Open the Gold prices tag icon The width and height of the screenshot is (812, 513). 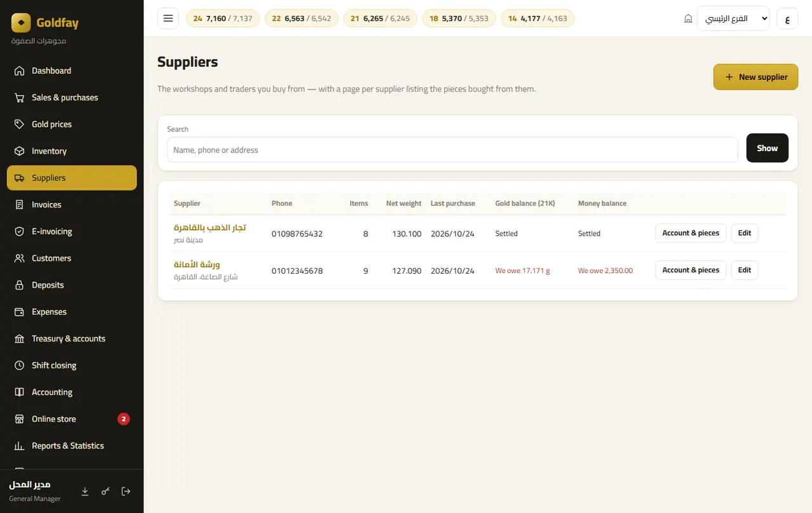pos(20,124)
